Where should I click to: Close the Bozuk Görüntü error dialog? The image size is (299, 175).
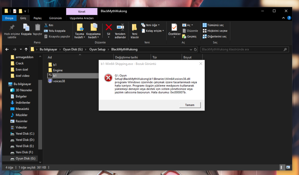tap(201, 64)
